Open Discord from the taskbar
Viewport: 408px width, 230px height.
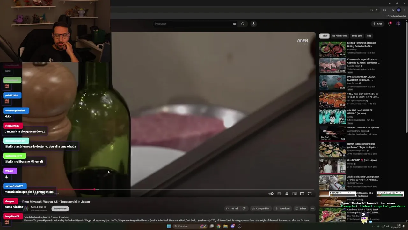coord(233,226)
